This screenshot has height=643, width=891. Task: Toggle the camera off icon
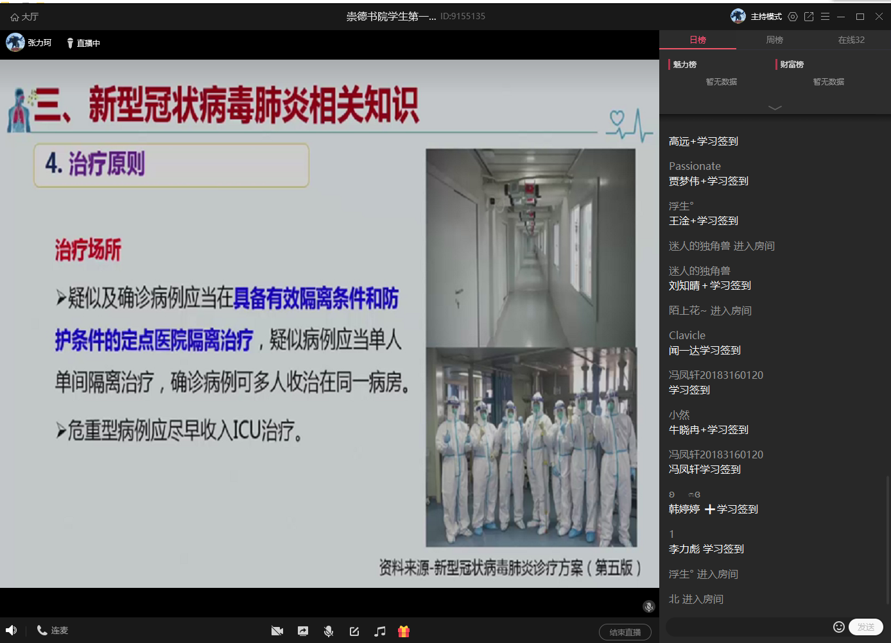click(277, 631)
